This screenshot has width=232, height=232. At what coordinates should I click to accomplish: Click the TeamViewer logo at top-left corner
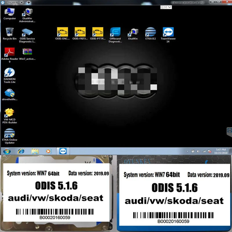(3, 3)
